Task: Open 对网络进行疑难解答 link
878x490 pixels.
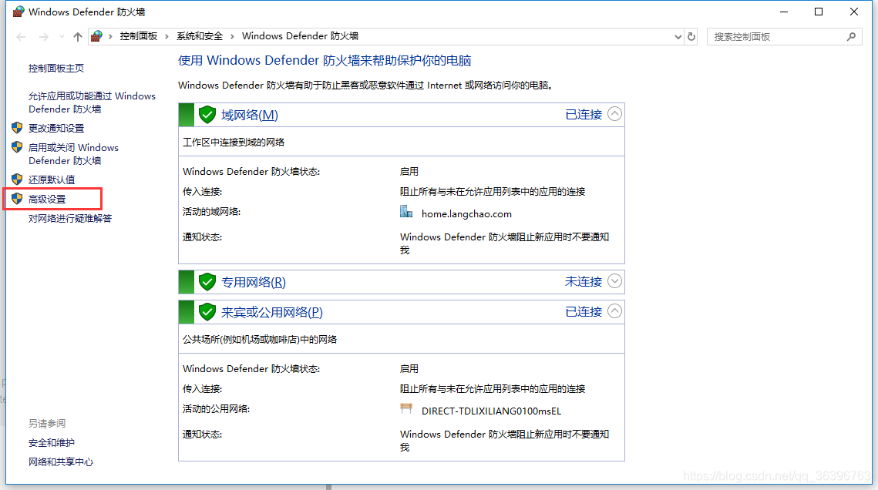Action: point(70,218)
